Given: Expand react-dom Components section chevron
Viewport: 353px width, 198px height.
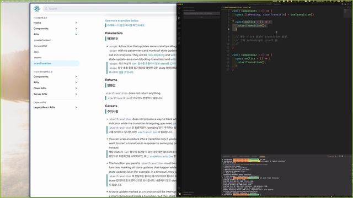Looking at the screenshot, I should click(x=76, y=76).
